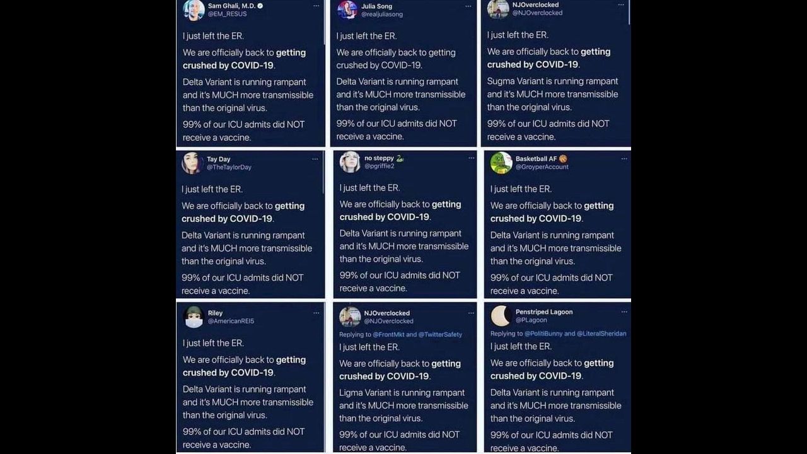This screenshot has width=807, height=454.
Task: Click the @PolitiBunny reply mention
Action: click(543, 334)
